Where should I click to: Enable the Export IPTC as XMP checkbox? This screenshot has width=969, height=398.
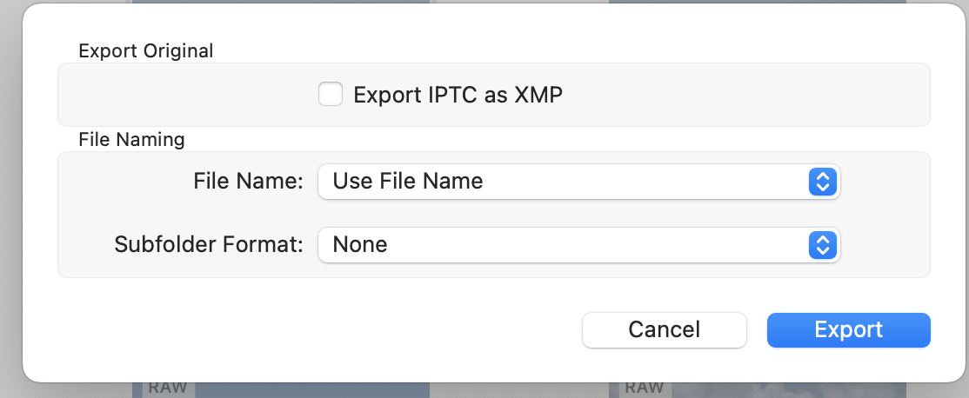[331, 94]
